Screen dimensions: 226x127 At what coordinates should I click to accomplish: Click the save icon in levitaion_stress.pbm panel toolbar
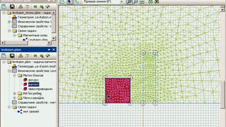coord(12,7)
